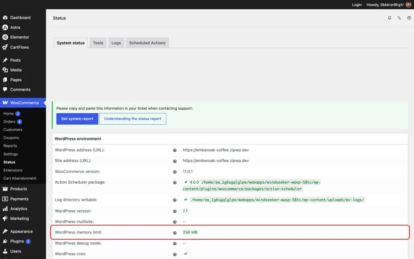Click the WooCommerce logo icon
The width and height of the screenshot is (414, 259).
click(x=5, y=102)
